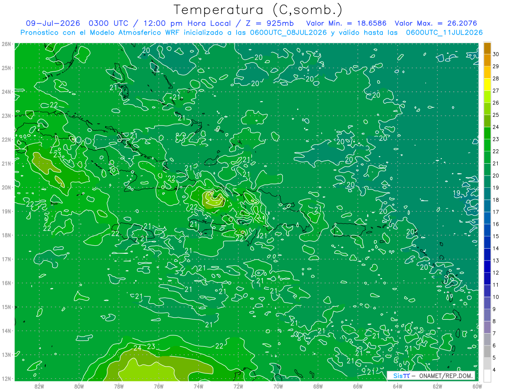Screen dimensions: 507x392
Task: Click the color scale label 30
Action: point(496,54)
